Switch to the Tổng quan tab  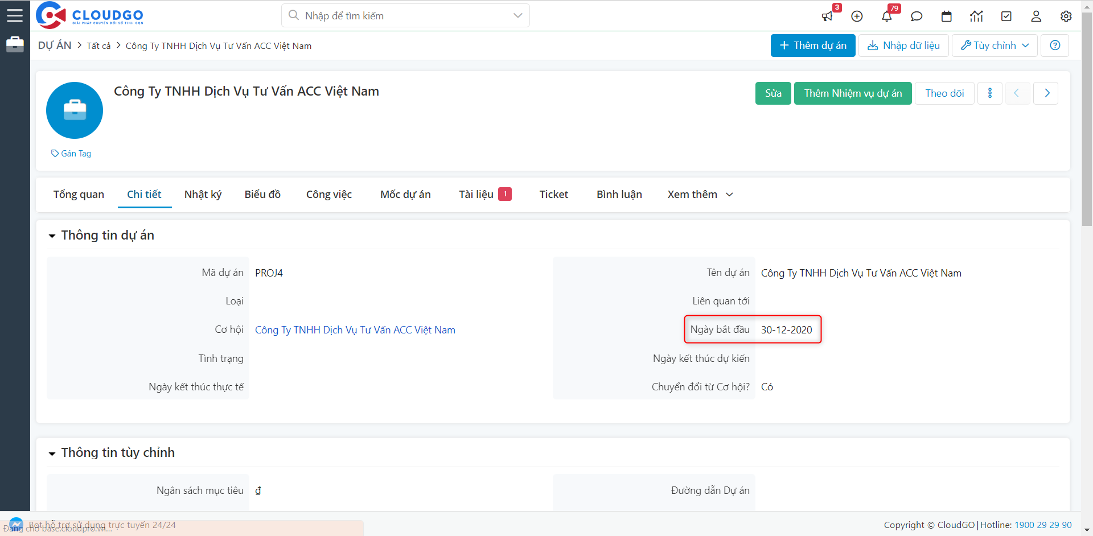tap(79, 195)
